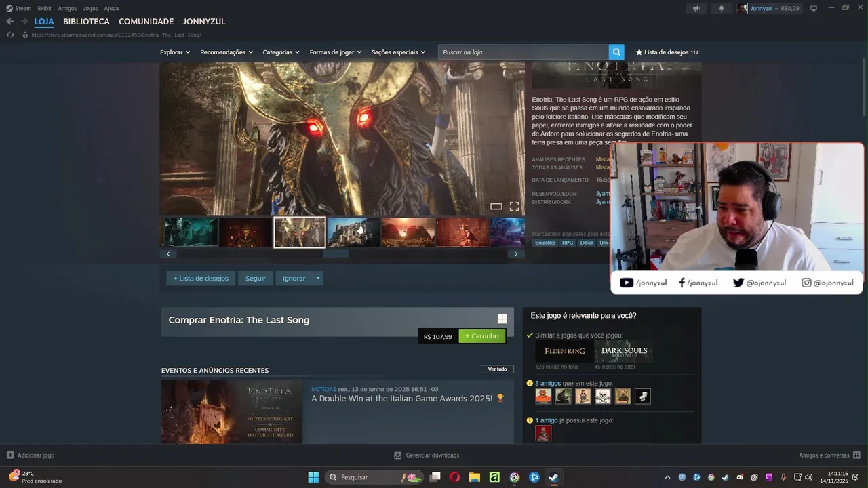This screenshot has height=488, width=868.
Task: Click the RPG tag
Action: coord(568,243)
